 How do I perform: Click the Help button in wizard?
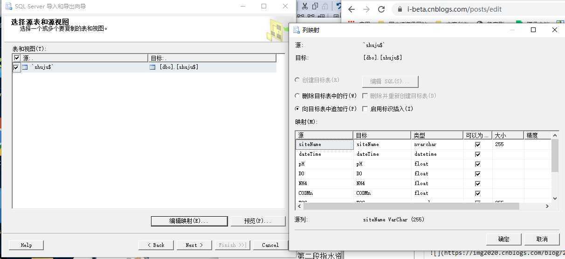[26, 245]
